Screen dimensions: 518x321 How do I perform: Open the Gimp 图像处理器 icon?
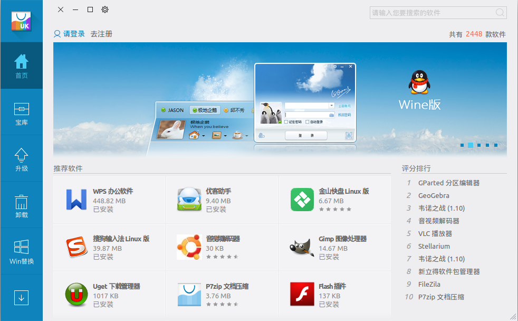coord(302,247)
